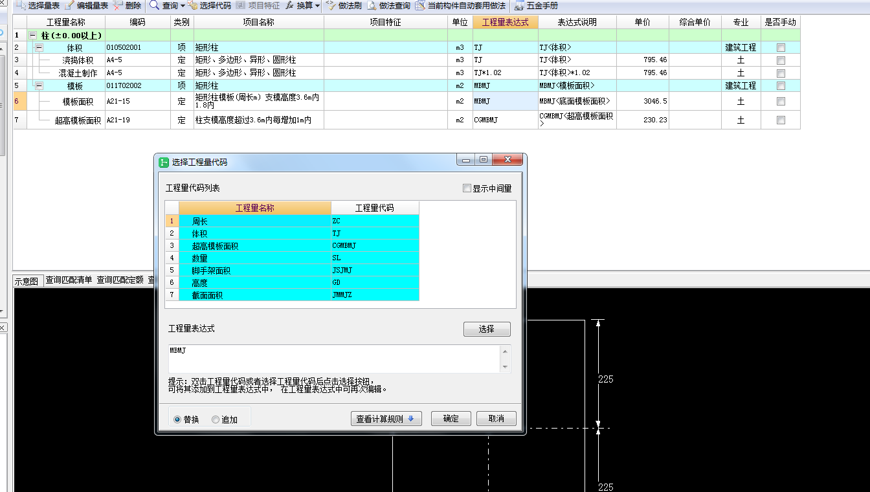Click code cell 011702002
The image size is (870, 492).
click(x=138, y=85)
